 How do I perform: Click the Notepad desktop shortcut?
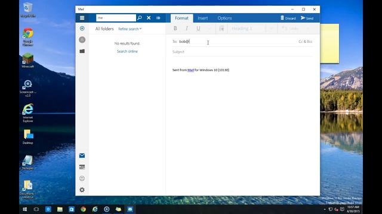point(28,162)
